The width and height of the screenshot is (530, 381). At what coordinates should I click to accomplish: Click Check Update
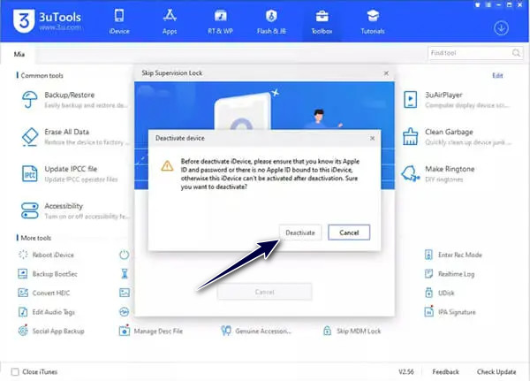[x=496, y=372]
